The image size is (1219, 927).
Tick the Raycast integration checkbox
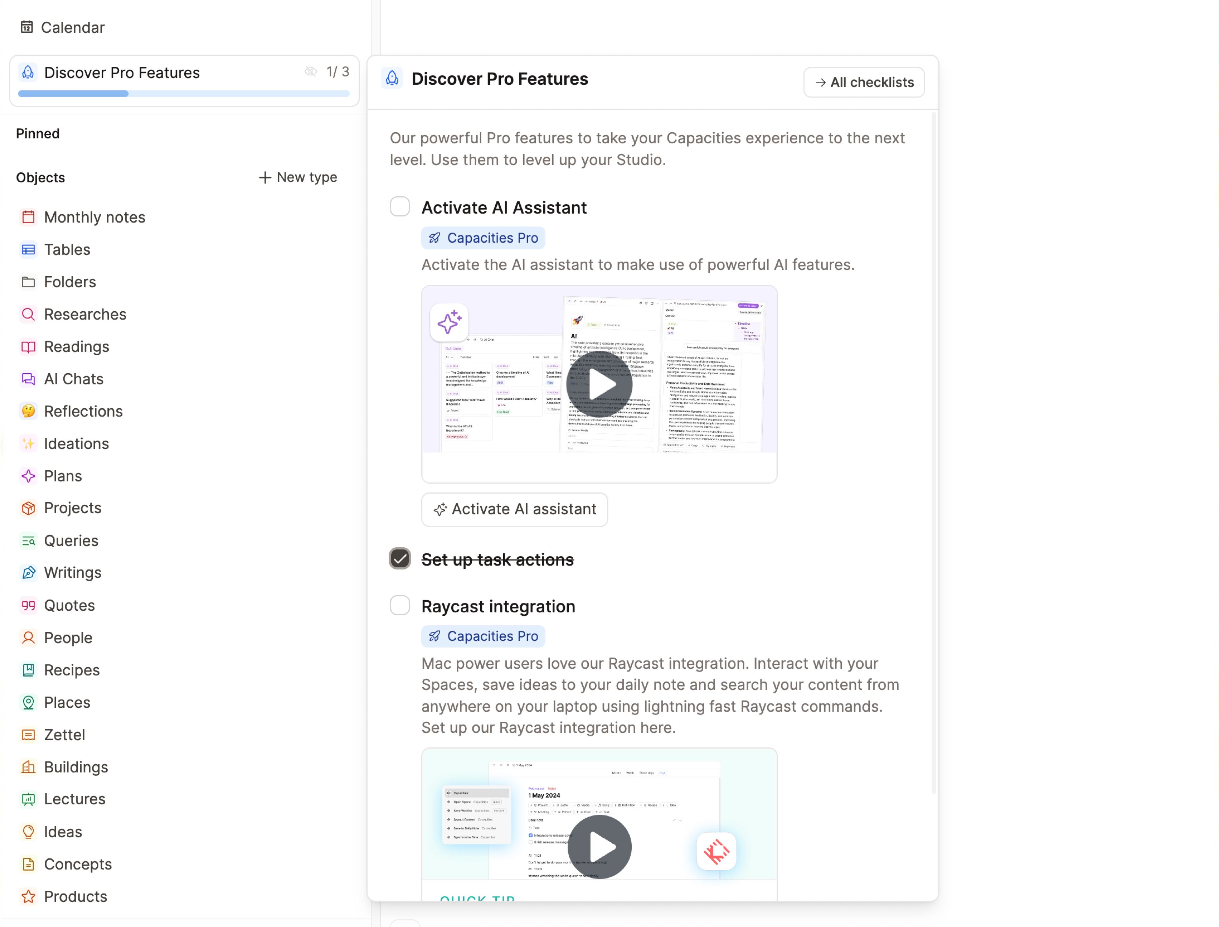(x=400, y=605)
